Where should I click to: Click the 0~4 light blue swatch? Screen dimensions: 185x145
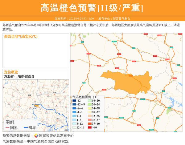click(74, 116)
